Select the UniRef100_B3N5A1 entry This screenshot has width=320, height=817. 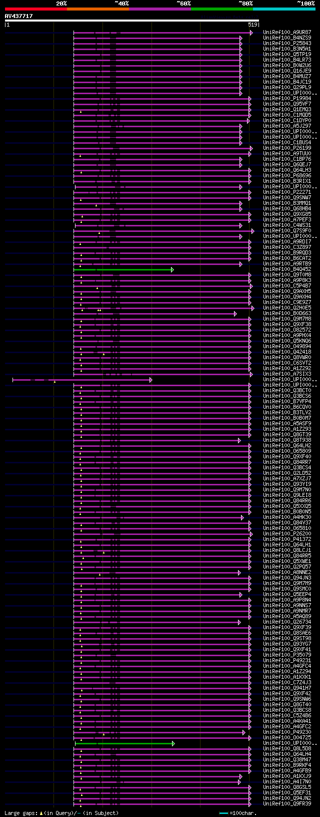coord(287,49)
